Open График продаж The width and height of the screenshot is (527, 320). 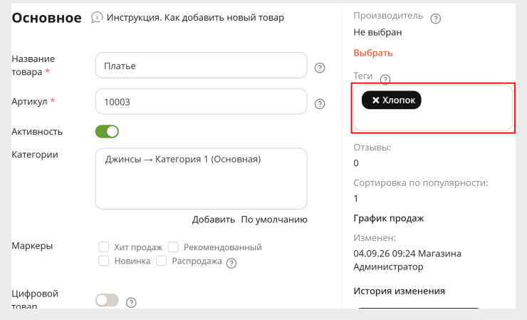[389, 218]
